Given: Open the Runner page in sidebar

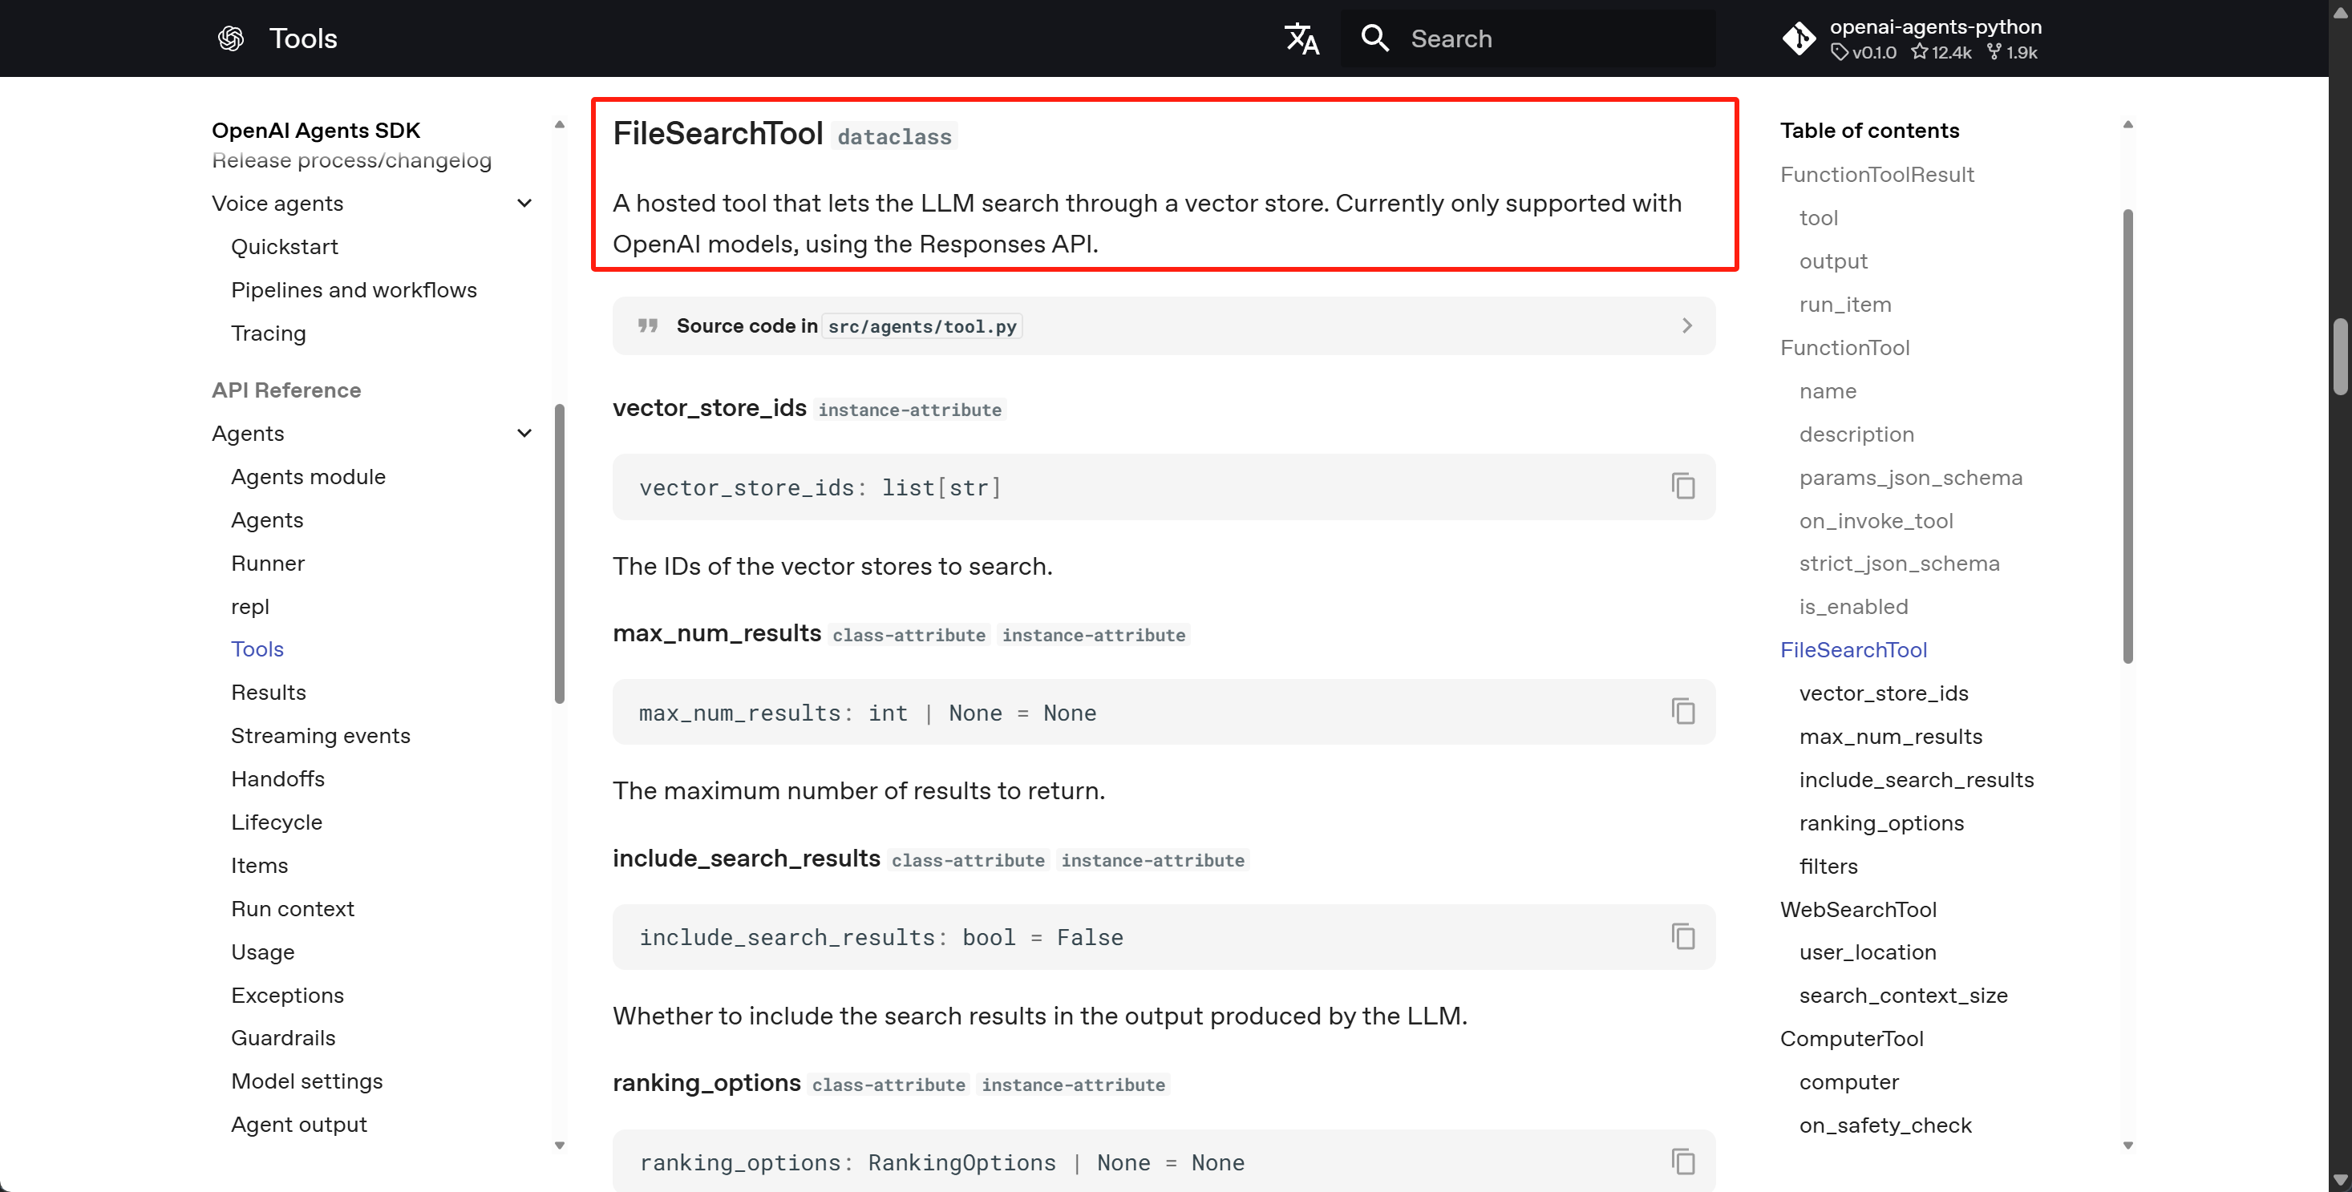Looking at the screenshot, I should 268,564.
